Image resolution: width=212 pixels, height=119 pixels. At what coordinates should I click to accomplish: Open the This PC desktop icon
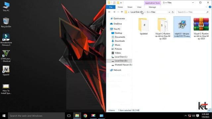pos(6,7)
